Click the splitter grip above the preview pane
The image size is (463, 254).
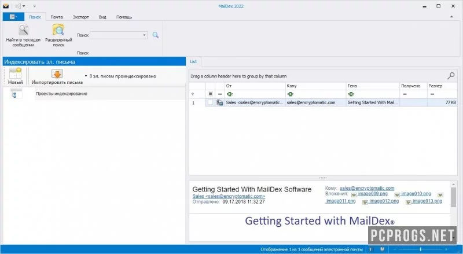323,178
